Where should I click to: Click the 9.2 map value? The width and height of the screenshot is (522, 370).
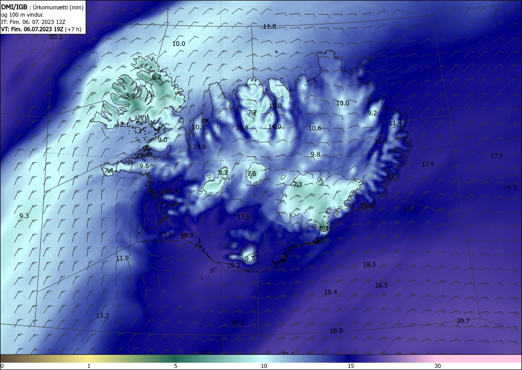pyautogui.click(x=372, y=113)
